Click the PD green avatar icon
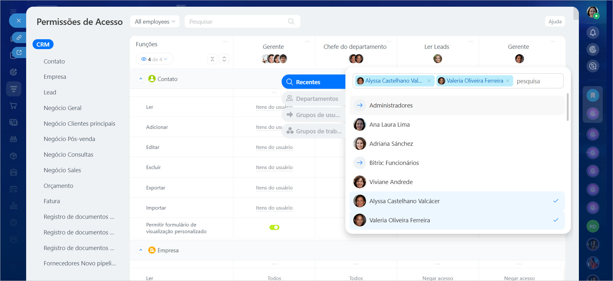Image resolution: width=613 pixels, height=281 pixels. [x=593, y=226]
